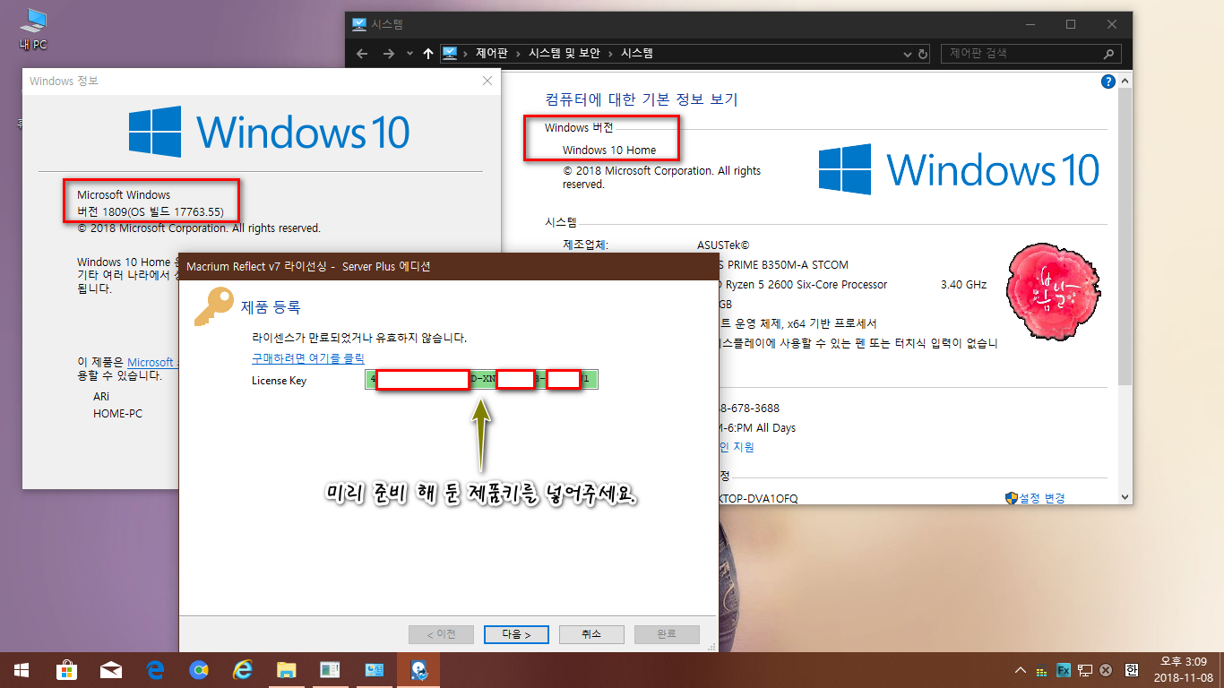1224x688 pixels.
Task: Click the License Key input field
Action: coord(481,380)
